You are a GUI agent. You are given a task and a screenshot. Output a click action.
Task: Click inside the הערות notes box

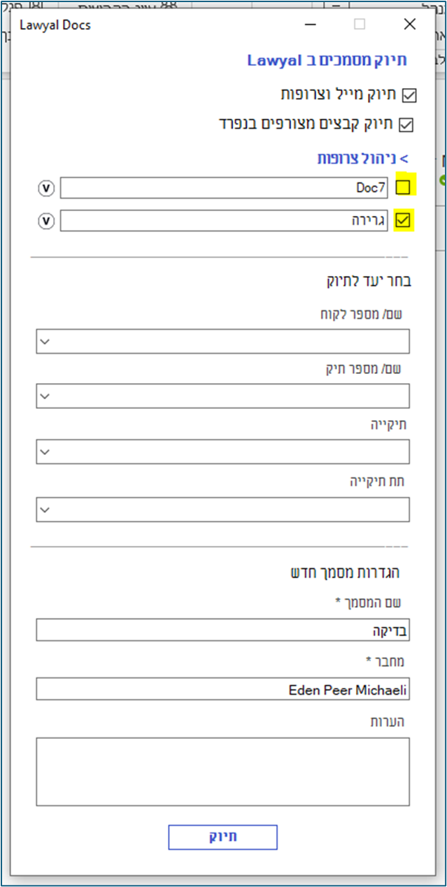tap(222, 771)
